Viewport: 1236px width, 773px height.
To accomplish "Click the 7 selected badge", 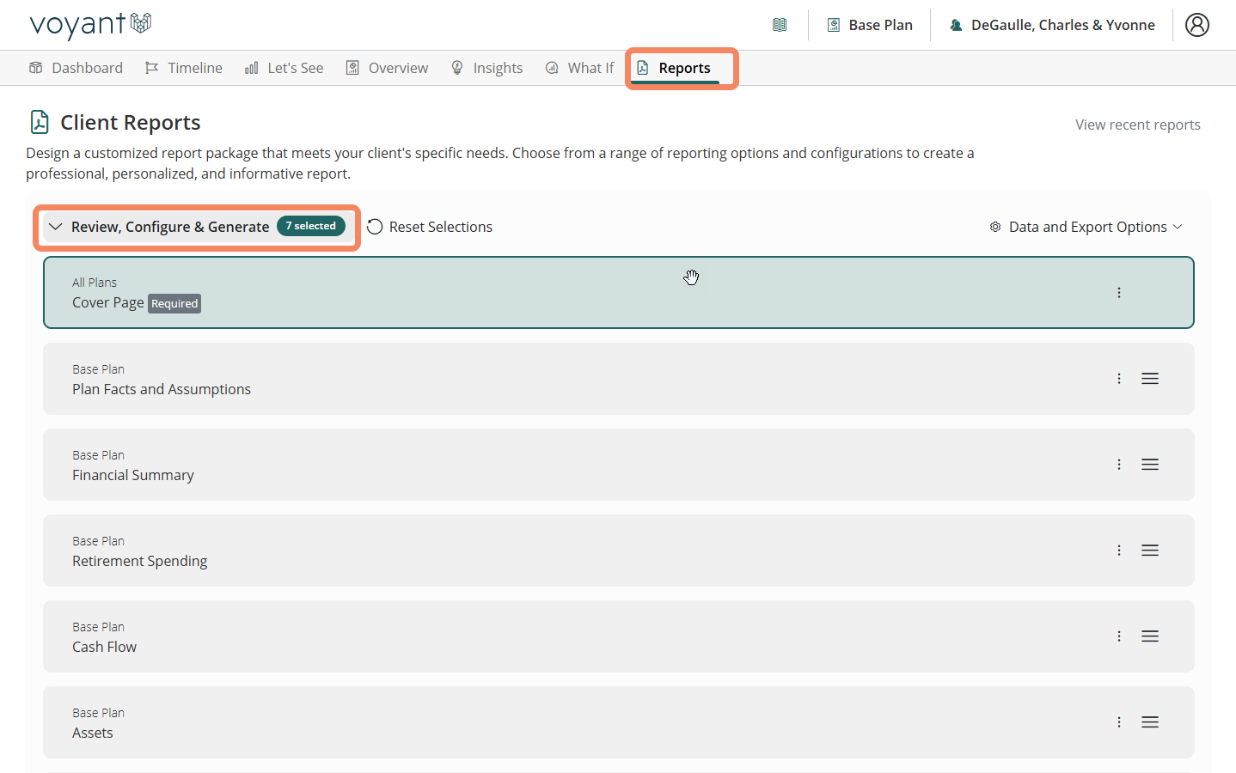I will pos(311,226).
